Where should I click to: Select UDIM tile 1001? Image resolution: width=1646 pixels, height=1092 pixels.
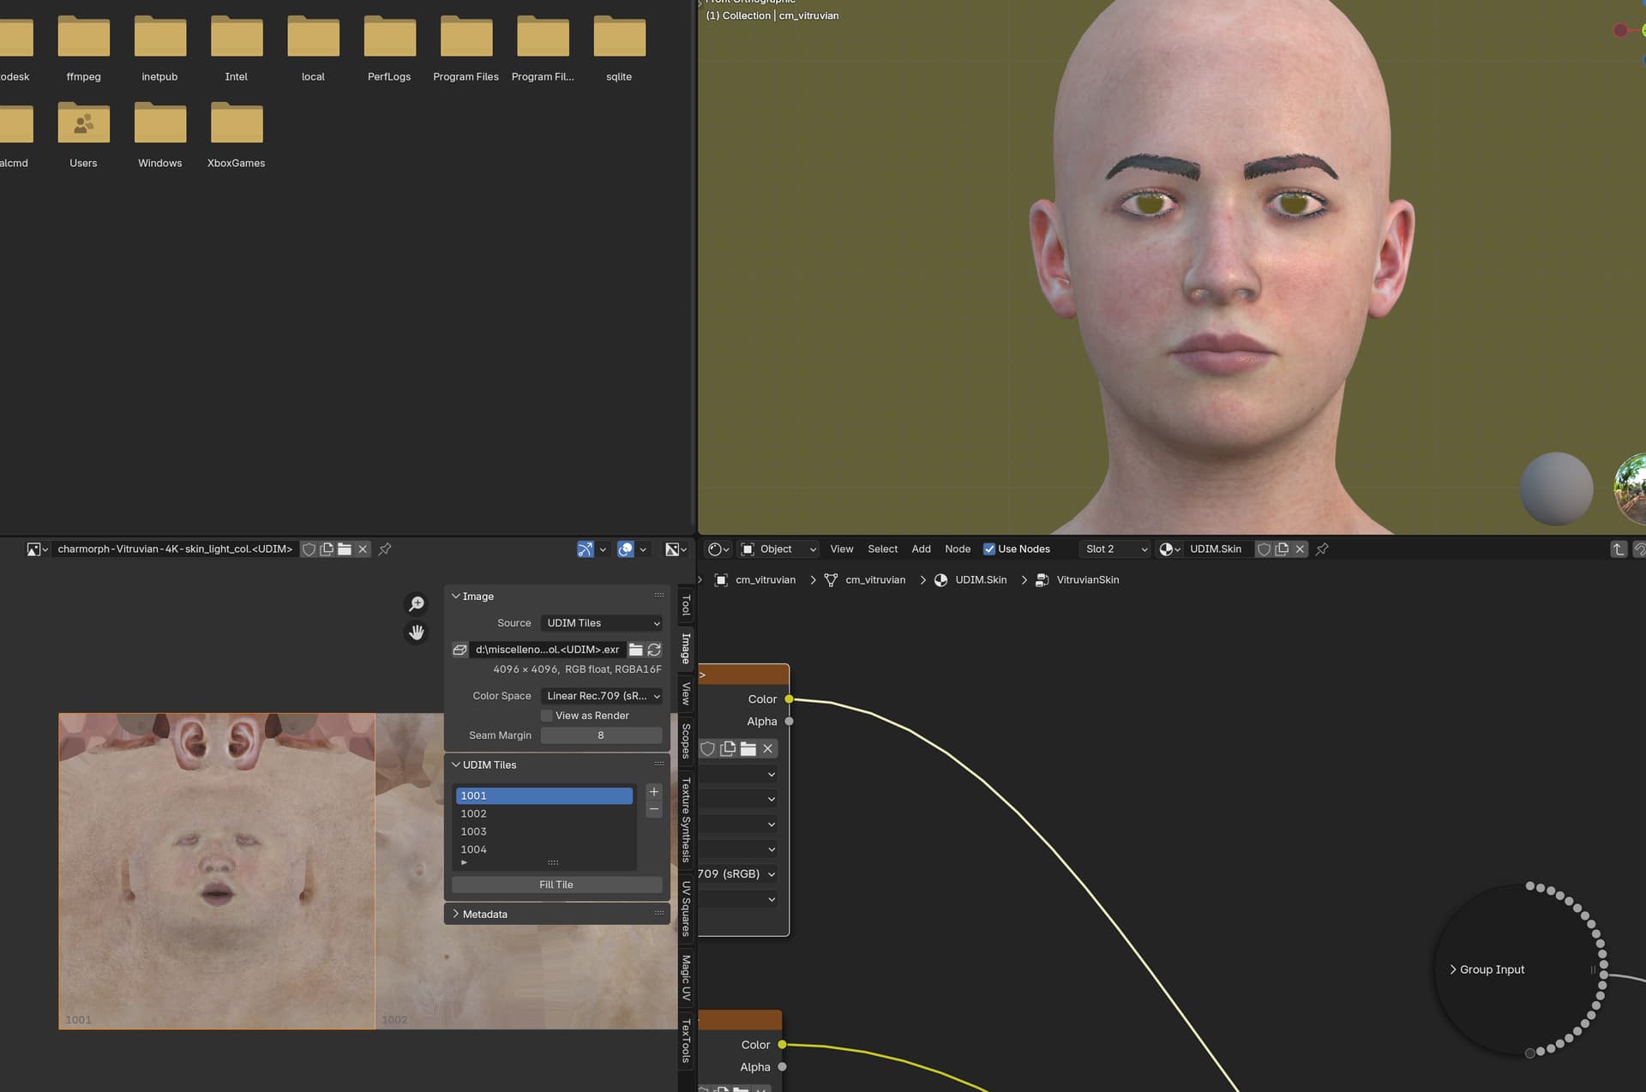(544, 795)
